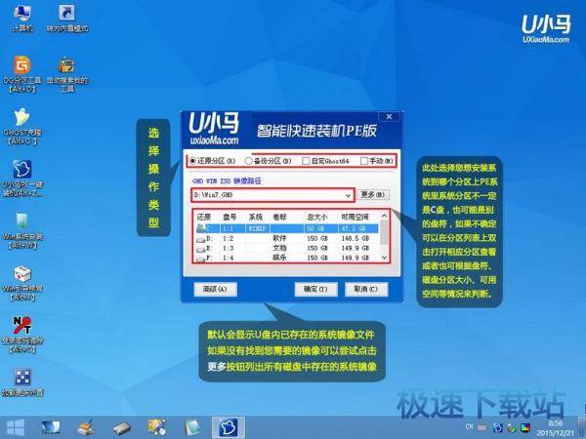Click the More (M) button beside image path

(x=373, y=194)
